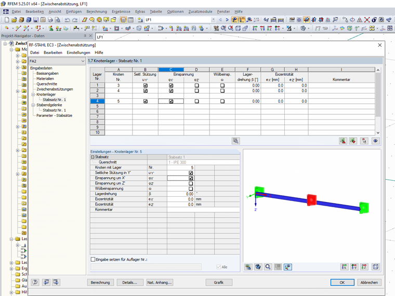Image resolution: width=395 pixels, height=296 pixels.
Task: Confirm with the OK button
Action: [342, 282]
